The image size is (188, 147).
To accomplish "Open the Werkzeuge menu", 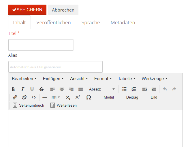I will coord(155,79).
